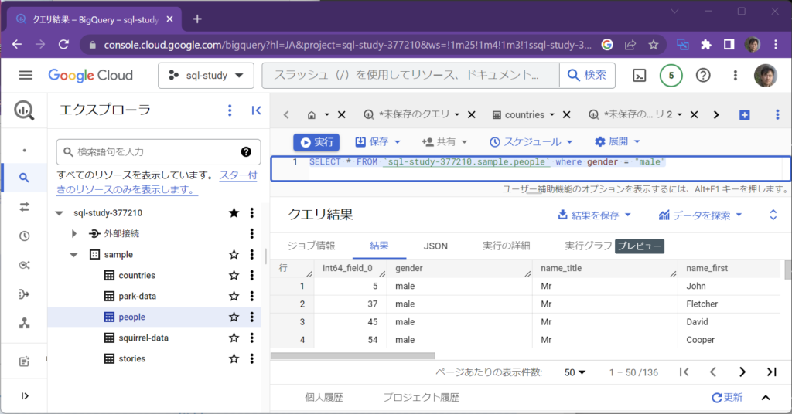Open the sql-study project selector dropdown
Viewport: 792px width, 414px height.
[206, 76]
